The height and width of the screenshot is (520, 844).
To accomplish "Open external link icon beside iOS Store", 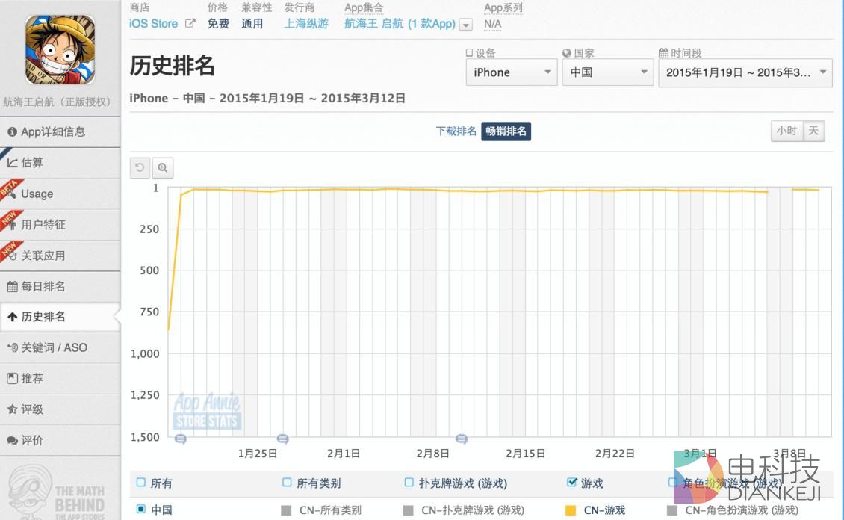I will tap(190, 24).
